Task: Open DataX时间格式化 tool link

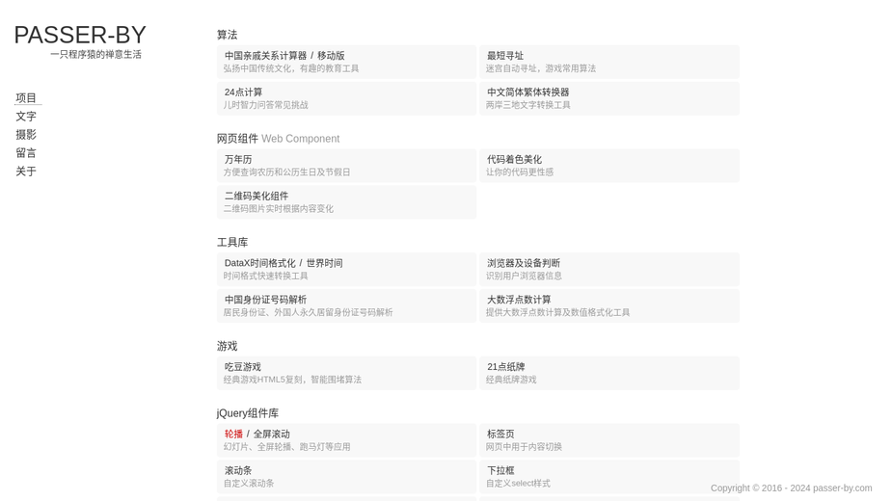Action: (260, 263)
